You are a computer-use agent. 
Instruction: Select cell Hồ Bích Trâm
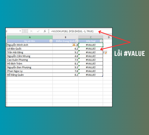tap(30, 63)
